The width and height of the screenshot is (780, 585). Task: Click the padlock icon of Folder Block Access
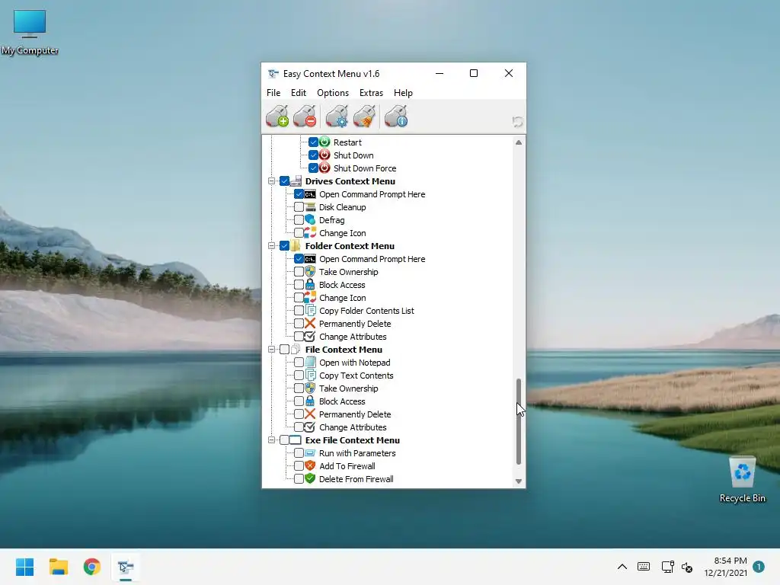pyautogui.click(x=311, y=284)
